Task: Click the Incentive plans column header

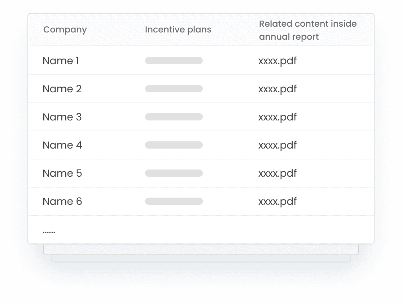Action: tap(178, 30)
